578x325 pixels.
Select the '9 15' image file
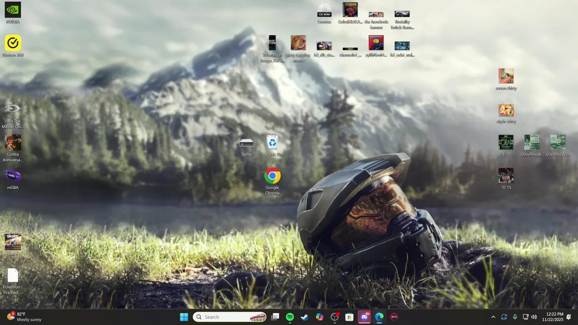pyautogui.click(x=506, y=145)
